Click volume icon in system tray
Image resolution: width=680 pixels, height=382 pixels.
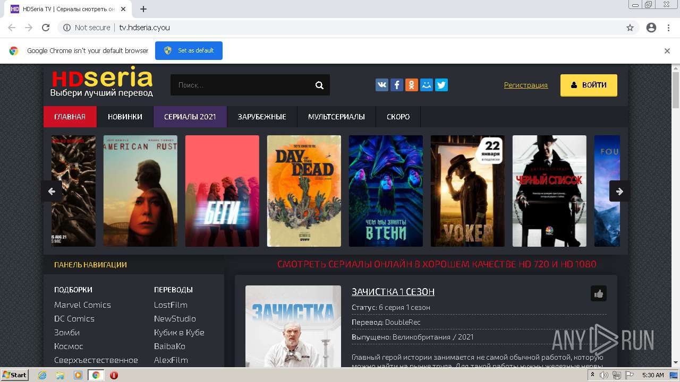click(x=604, y=375)
